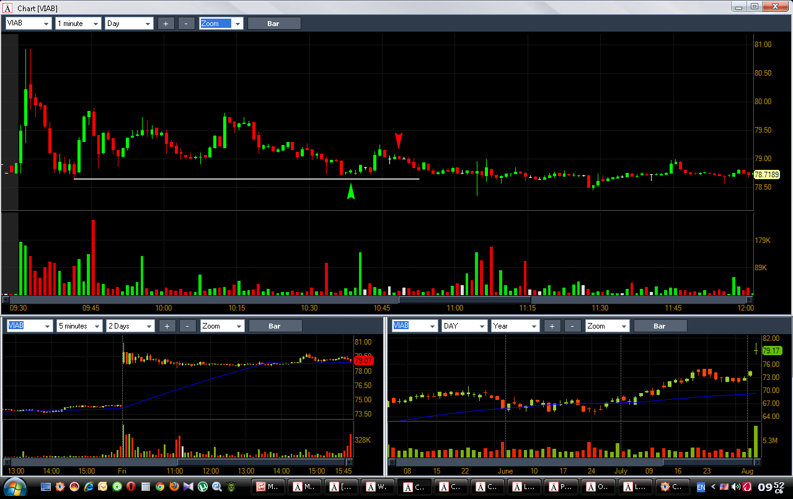Launch the blue Q magnifier quick launch icon
This screenshot has height=499, width=793.
coord(216,487)
